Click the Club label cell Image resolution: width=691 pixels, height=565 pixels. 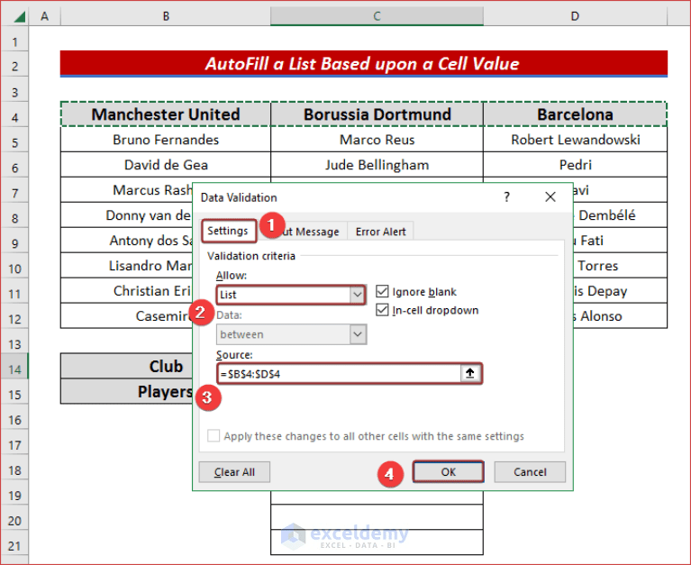tap(127, 366)
